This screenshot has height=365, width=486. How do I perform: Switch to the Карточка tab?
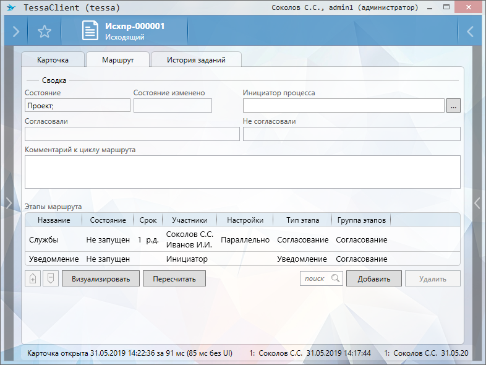pos(53,60)
